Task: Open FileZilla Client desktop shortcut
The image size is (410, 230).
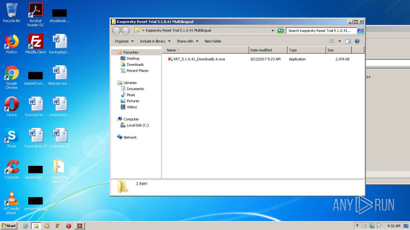Action: 36,44
